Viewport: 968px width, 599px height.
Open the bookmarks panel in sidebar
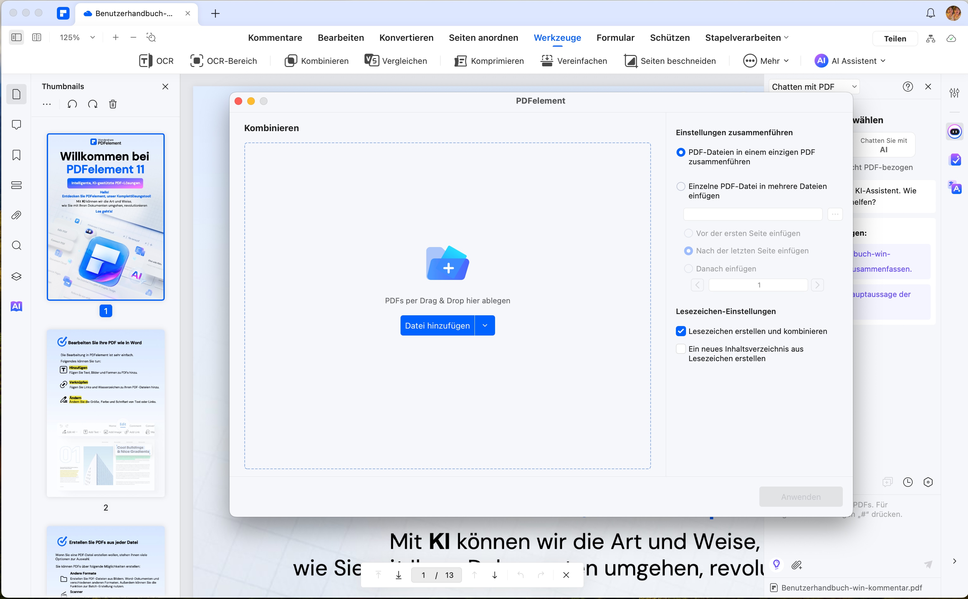(x=16, y=155)
